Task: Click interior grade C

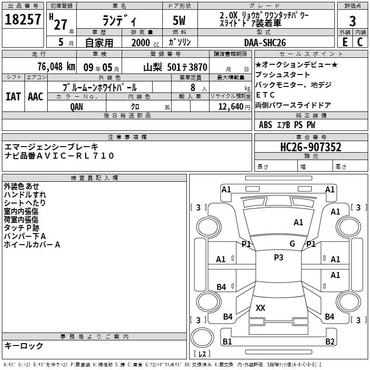Action: (360, 42)
